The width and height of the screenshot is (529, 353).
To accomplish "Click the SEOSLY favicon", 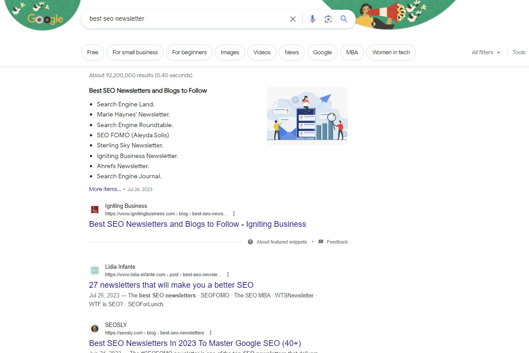I will pos(94,329).
